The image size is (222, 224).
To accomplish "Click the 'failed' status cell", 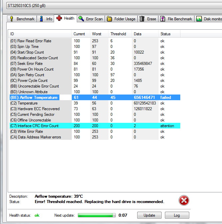I will tap(166, 98).
